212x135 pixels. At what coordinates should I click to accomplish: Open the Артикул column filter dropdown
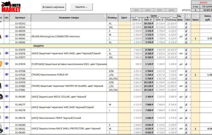coord(29,16)
